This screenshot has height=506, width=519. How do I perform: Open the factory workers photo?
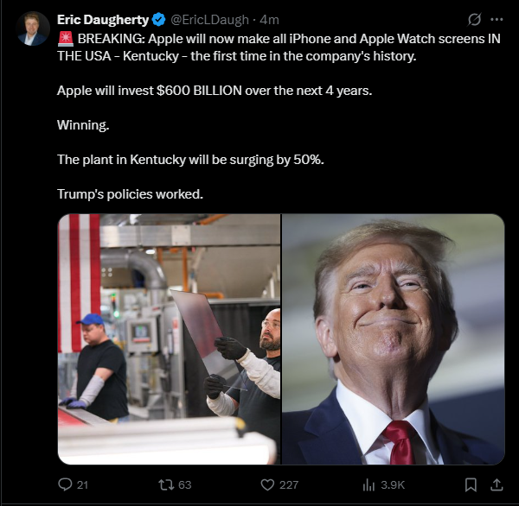(170, 339)
